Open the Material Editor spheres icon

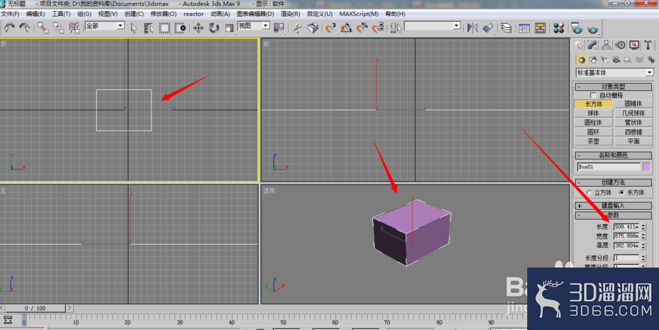pos(559,28)
